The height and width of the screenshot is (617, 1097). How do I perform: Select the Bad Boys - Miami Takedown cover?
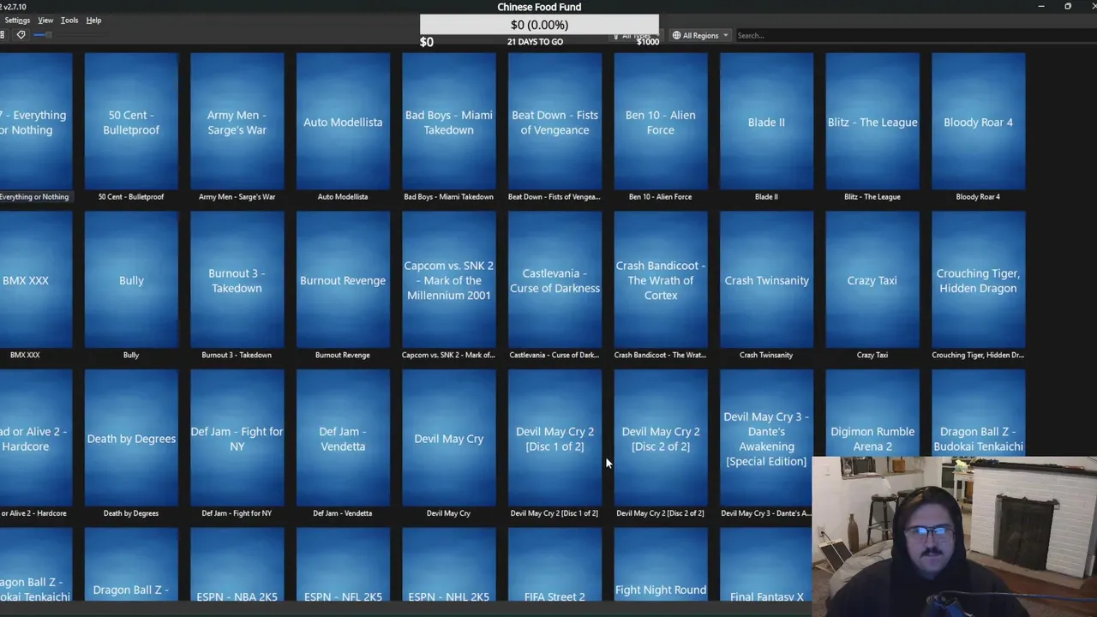pos(448,122)
